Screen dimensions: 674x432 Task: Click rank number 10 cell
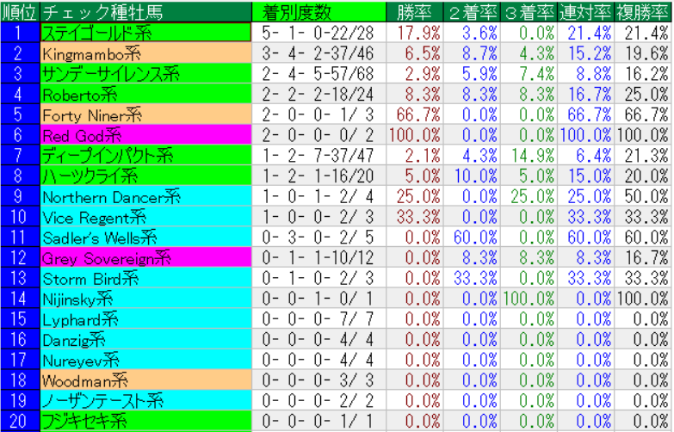click(x=20, y=216)
